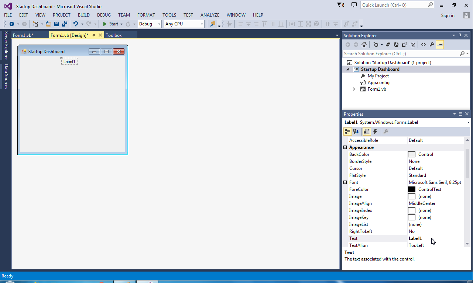This screenshot has height=283, width=473.
Task: Click the Auto Hide pin of Solution Explorer
Action: coord(460,36)
